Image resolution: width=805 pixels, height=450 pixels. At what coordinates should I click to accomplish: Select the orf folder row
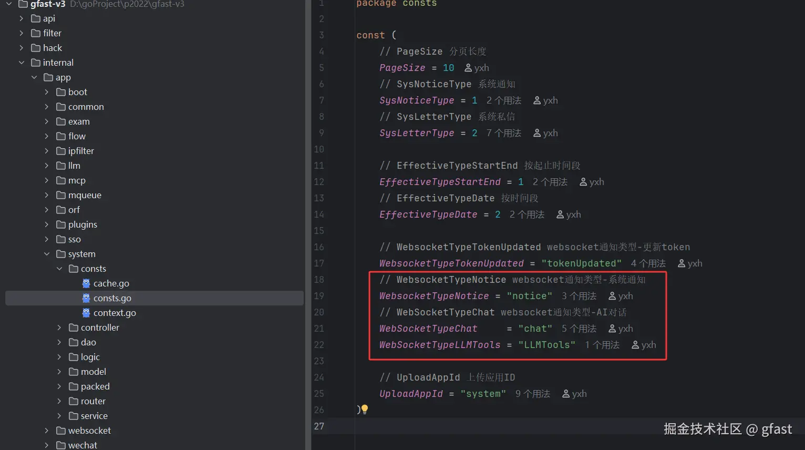pyautogui.click(x=154, y=210)
